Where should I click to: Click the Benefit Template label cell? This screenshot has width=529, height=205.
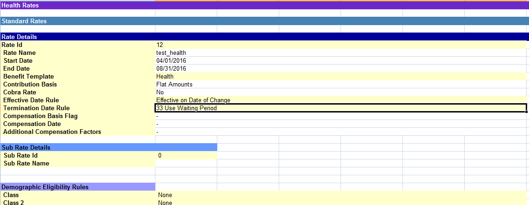78,77
